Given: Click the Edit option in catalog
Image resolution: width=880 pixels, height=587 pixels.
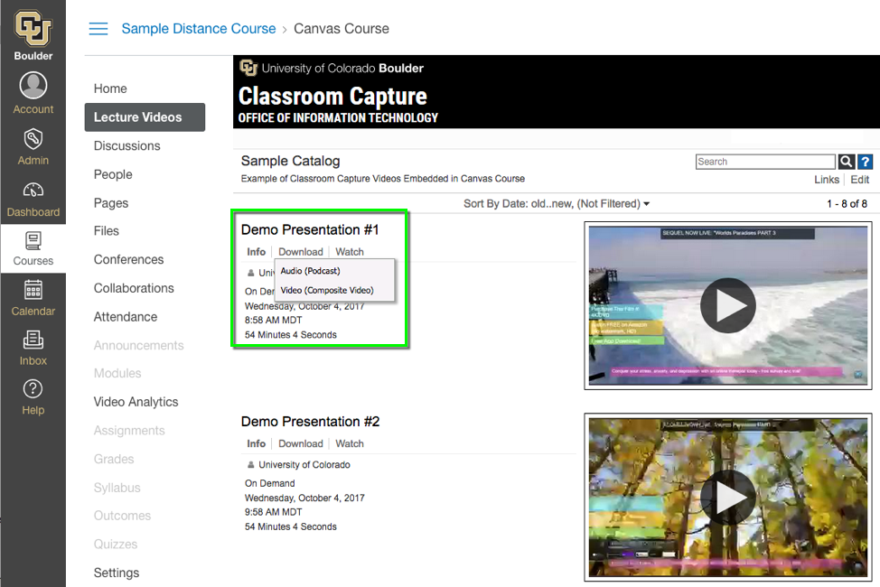Looking at the screenshot, I should pos(860,180).
